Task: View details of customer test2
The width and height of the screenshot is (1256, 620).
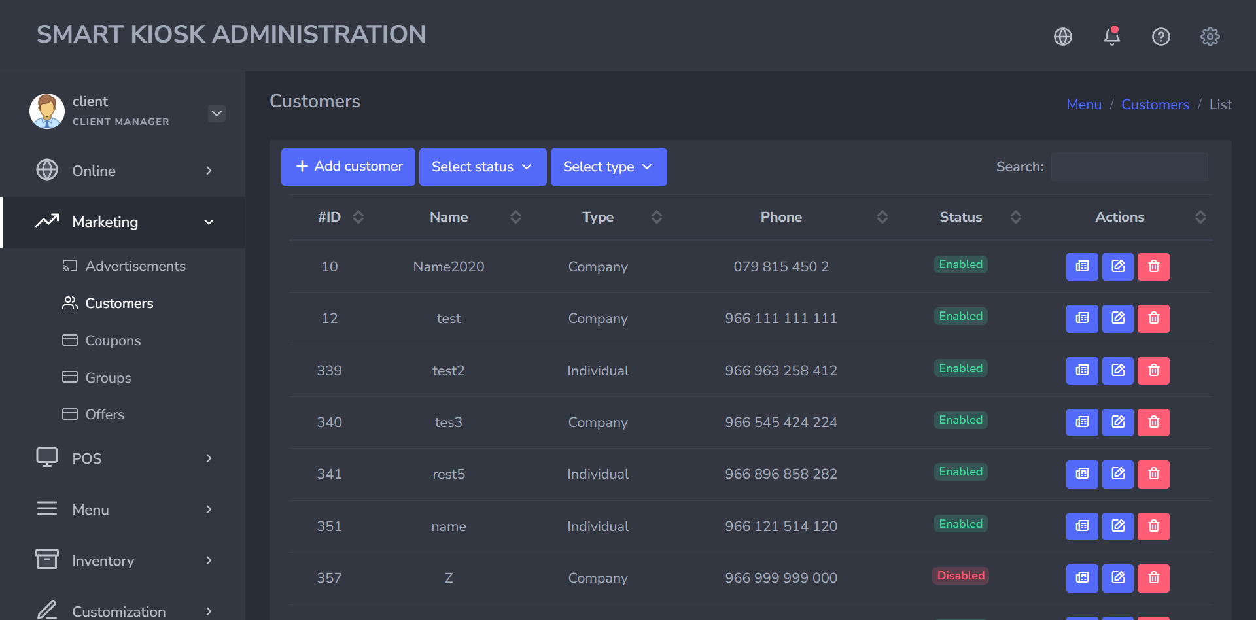Action: click(1082, 371)
